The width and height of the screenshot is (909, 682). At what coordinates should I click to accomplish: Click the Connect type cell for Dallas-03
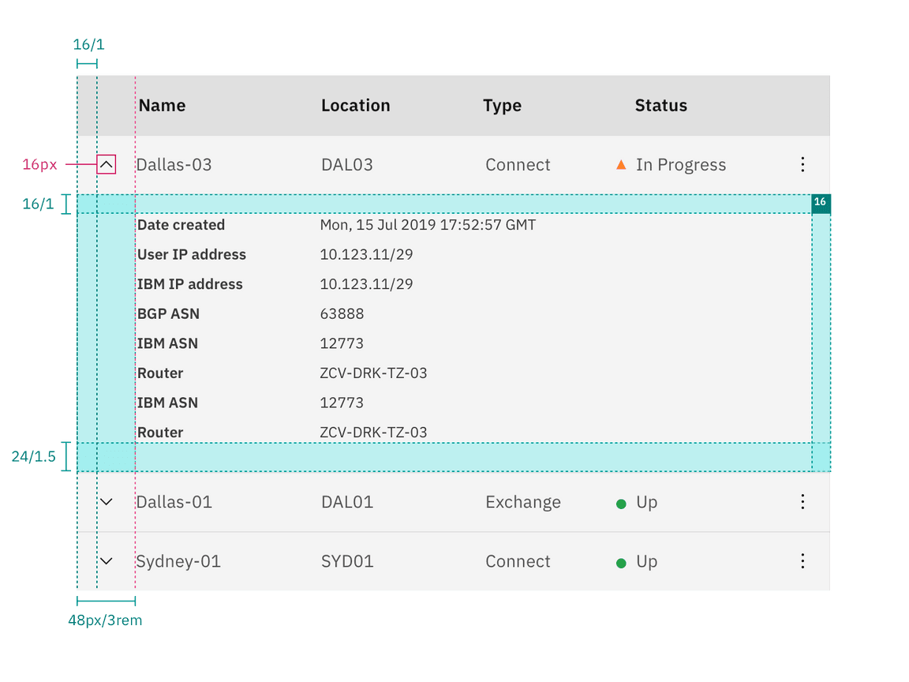point(518,165)
